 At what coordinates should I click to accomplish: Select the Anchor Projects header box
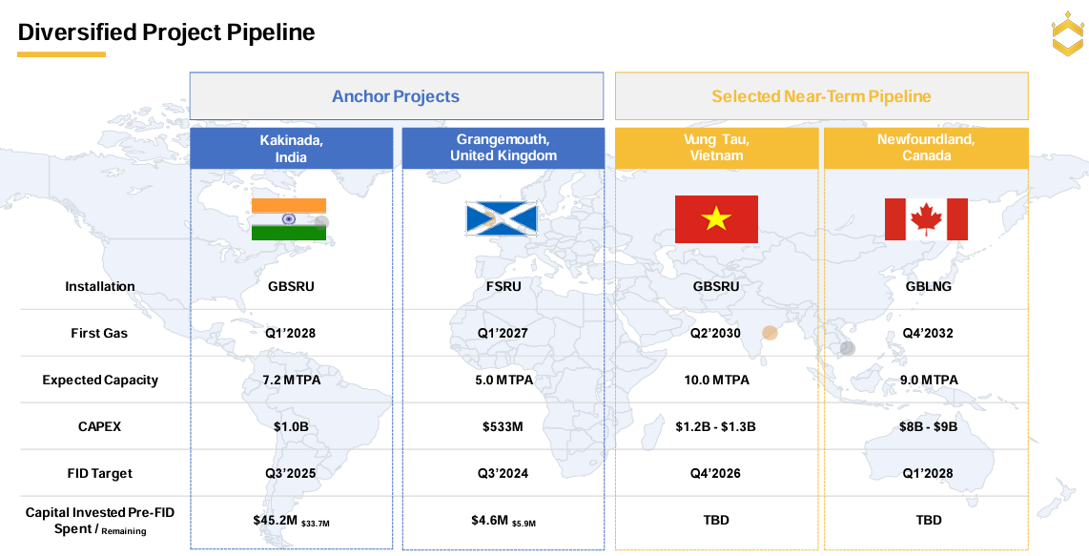click(x=397, y=96)
